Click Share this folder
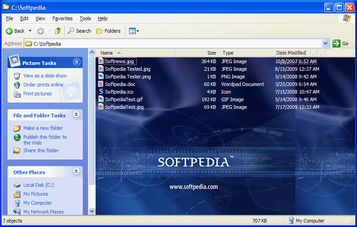 point(41,150)
